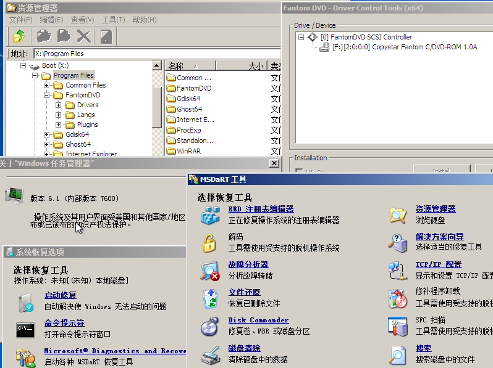Click the Fantom C/DVD-ROM drive icon
This screenshot has width=493, height=368.
coord(324,47)
